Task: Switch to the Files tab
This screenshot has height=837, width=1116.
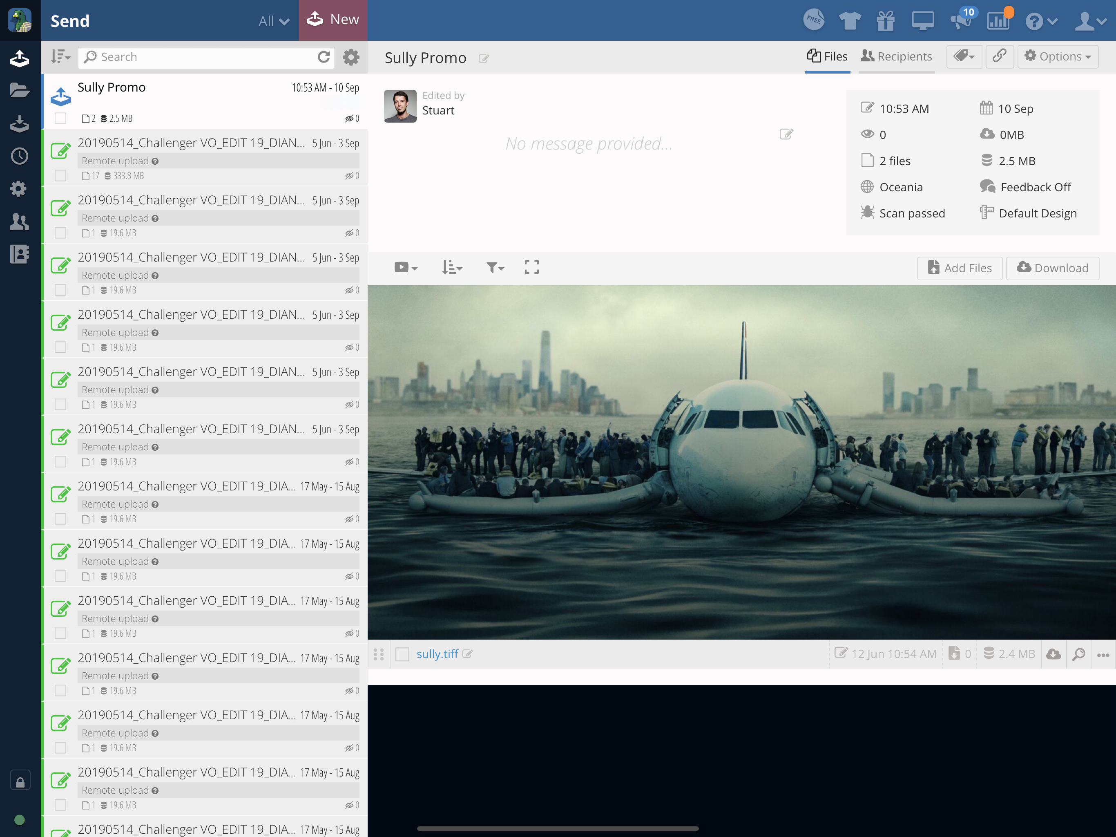Action: tap(828, 56)
